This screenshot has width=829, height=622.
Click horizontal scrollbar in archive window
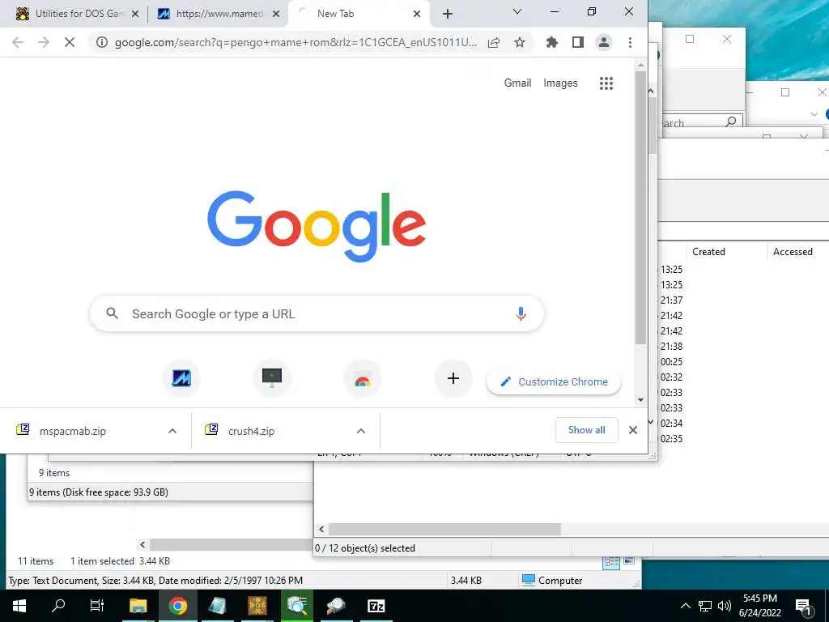(444, 529)
